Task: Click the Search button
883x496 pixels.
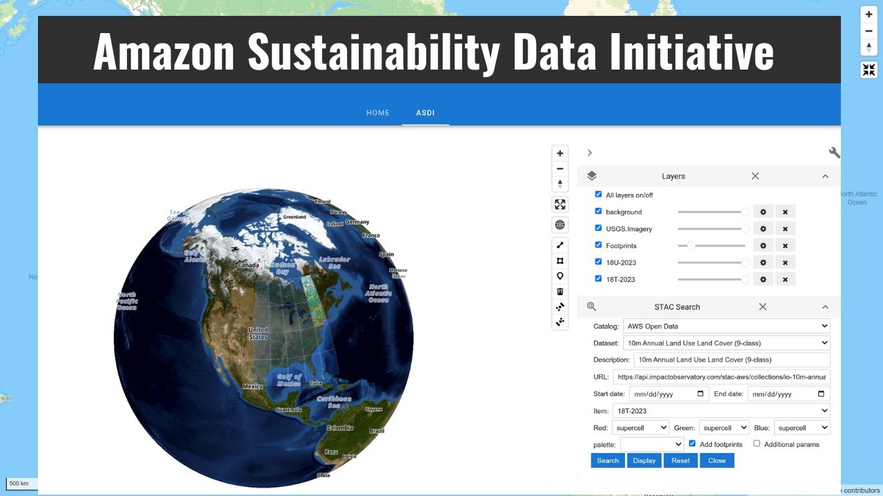Action: [x=608, y=460]
